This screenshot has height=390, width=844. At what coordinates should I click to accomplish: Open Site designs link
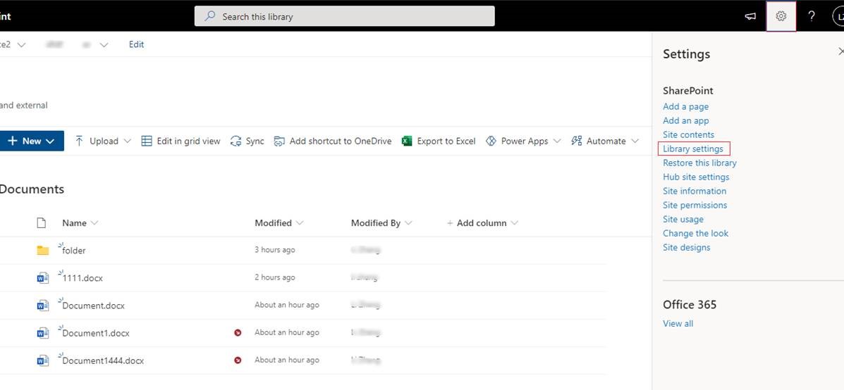coord(686,247)
